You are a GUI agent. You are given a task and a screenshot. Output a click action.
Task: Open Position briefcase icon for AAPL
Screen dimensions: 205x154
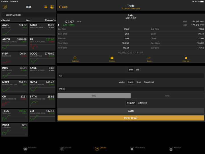tap(112, 58)
